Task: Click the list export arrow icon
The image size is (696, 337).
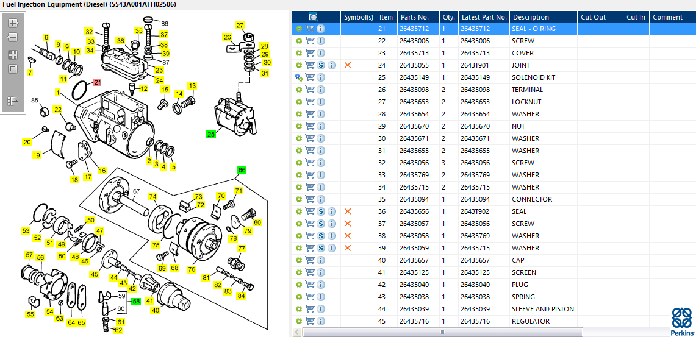Action: (13, 102)
